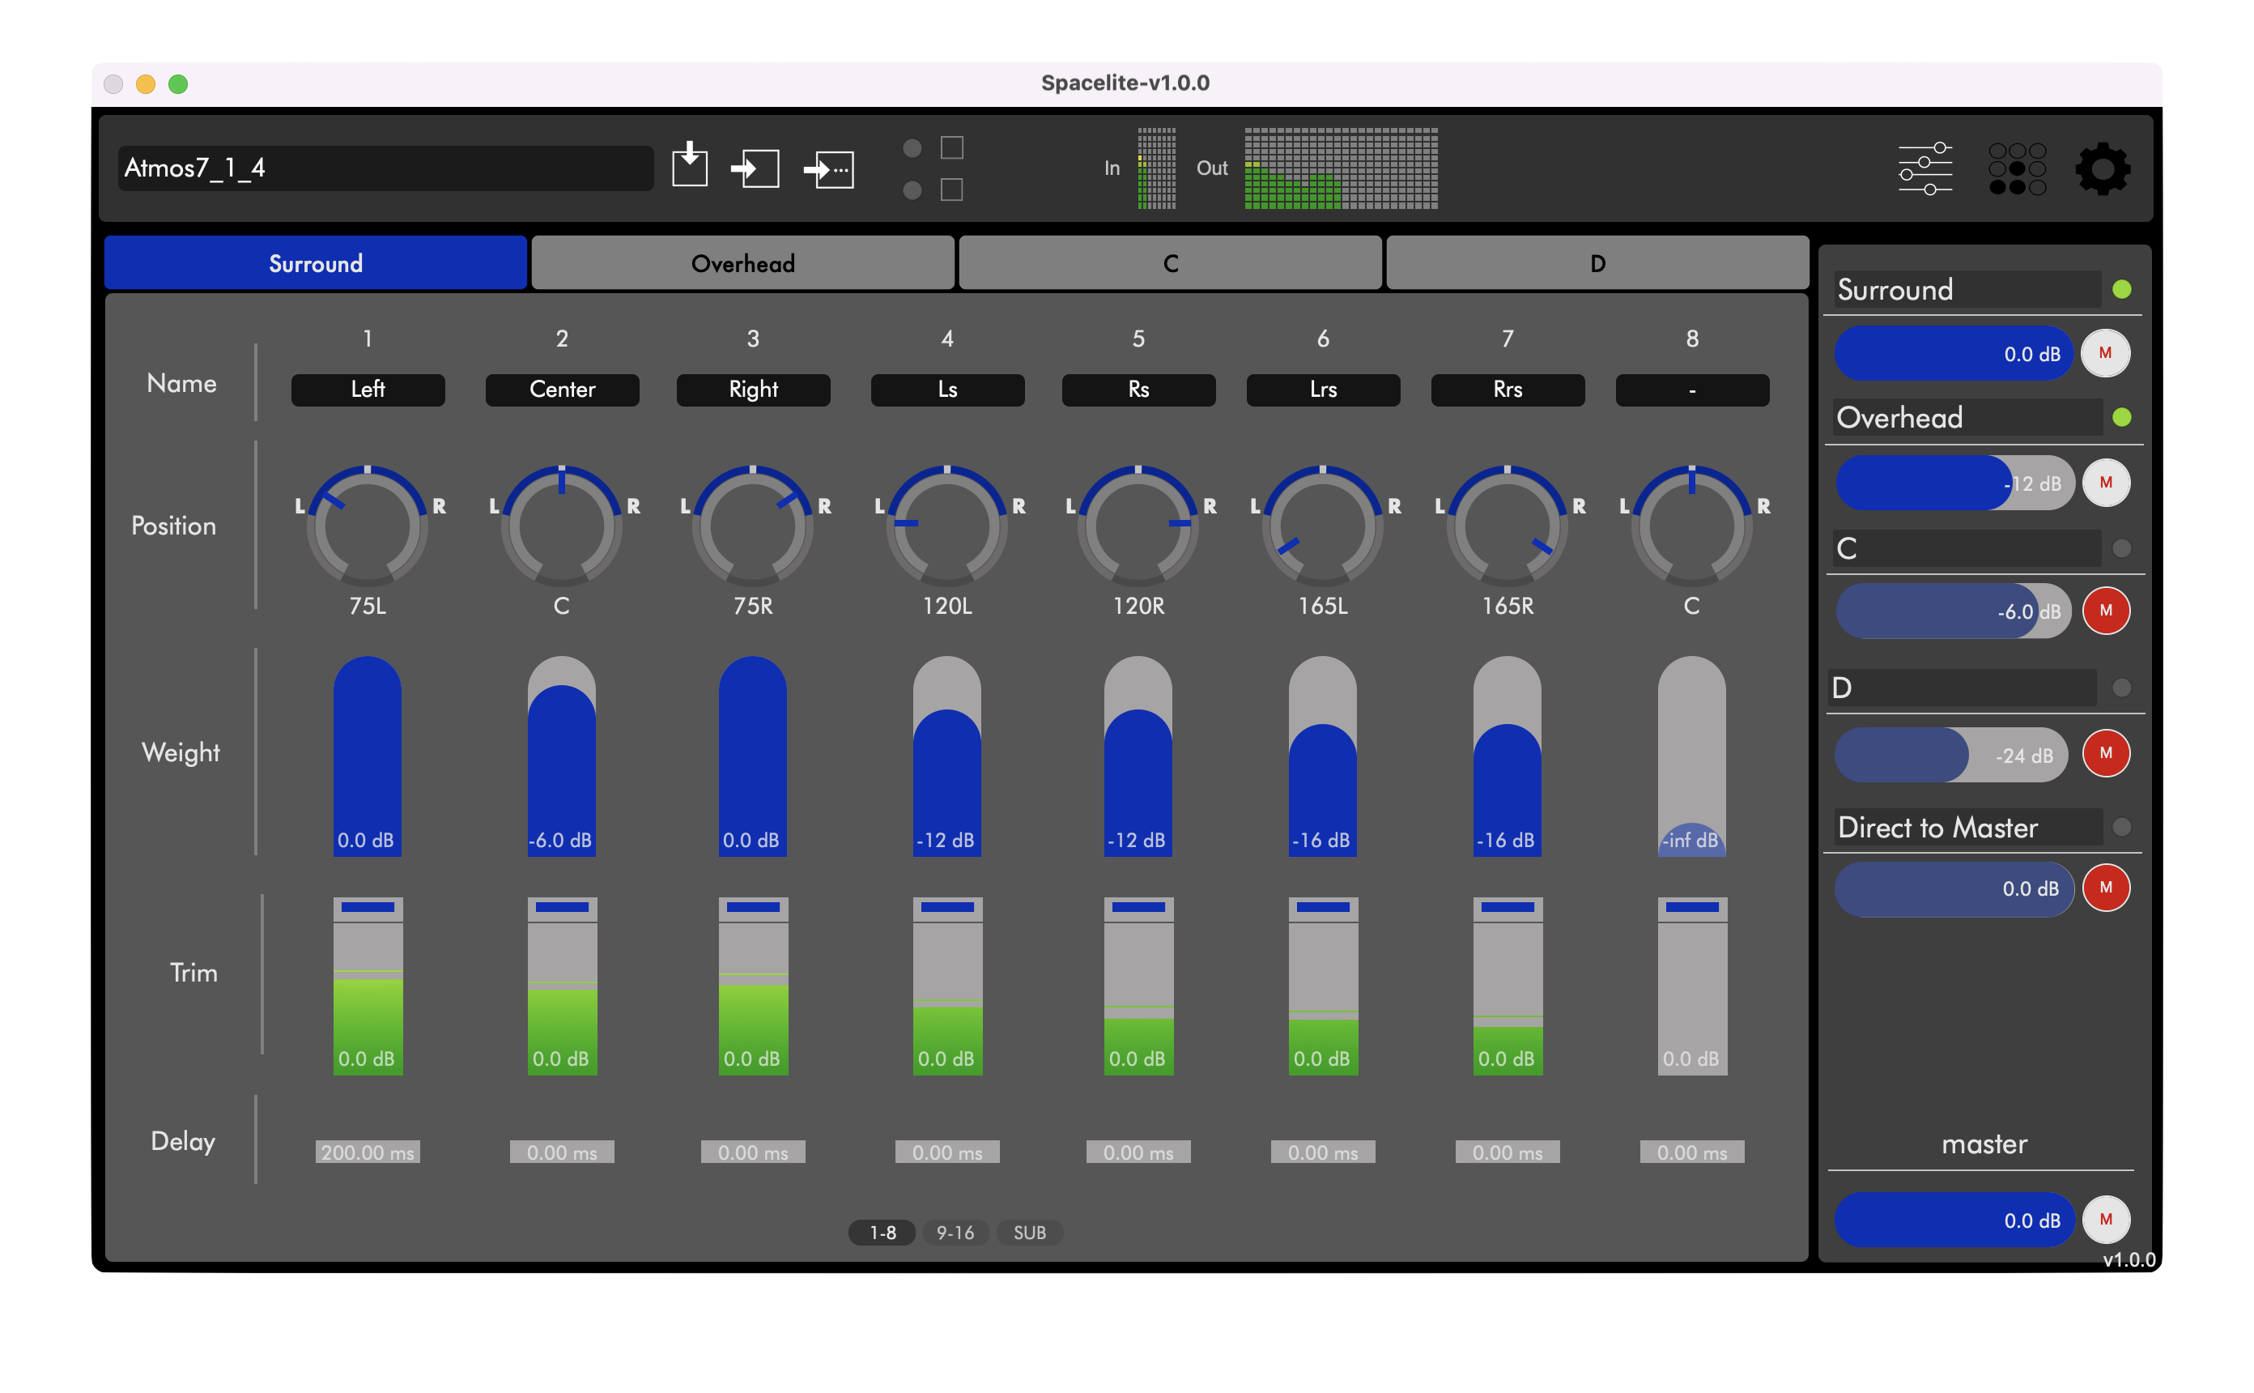This screenshot has height=1393, width=2254.
Task: Click the load preset arrow-into-box icon
Action: pos(755,168)
